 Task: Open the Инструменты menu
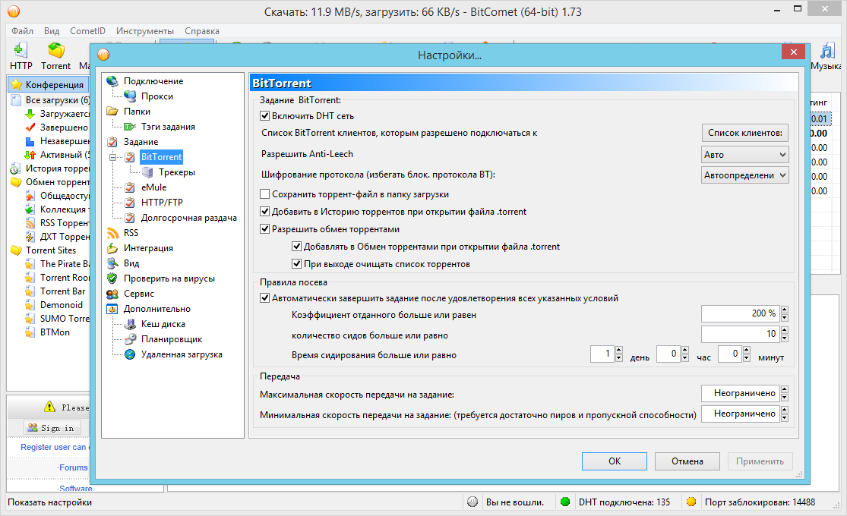point(145,31)
